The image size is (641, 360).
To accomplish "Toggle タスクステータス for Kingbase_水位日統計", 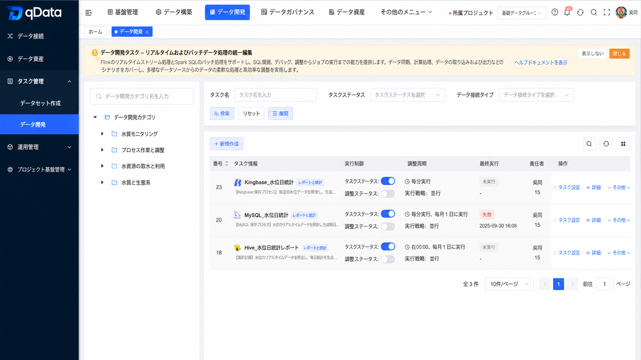I will (388, 181).
